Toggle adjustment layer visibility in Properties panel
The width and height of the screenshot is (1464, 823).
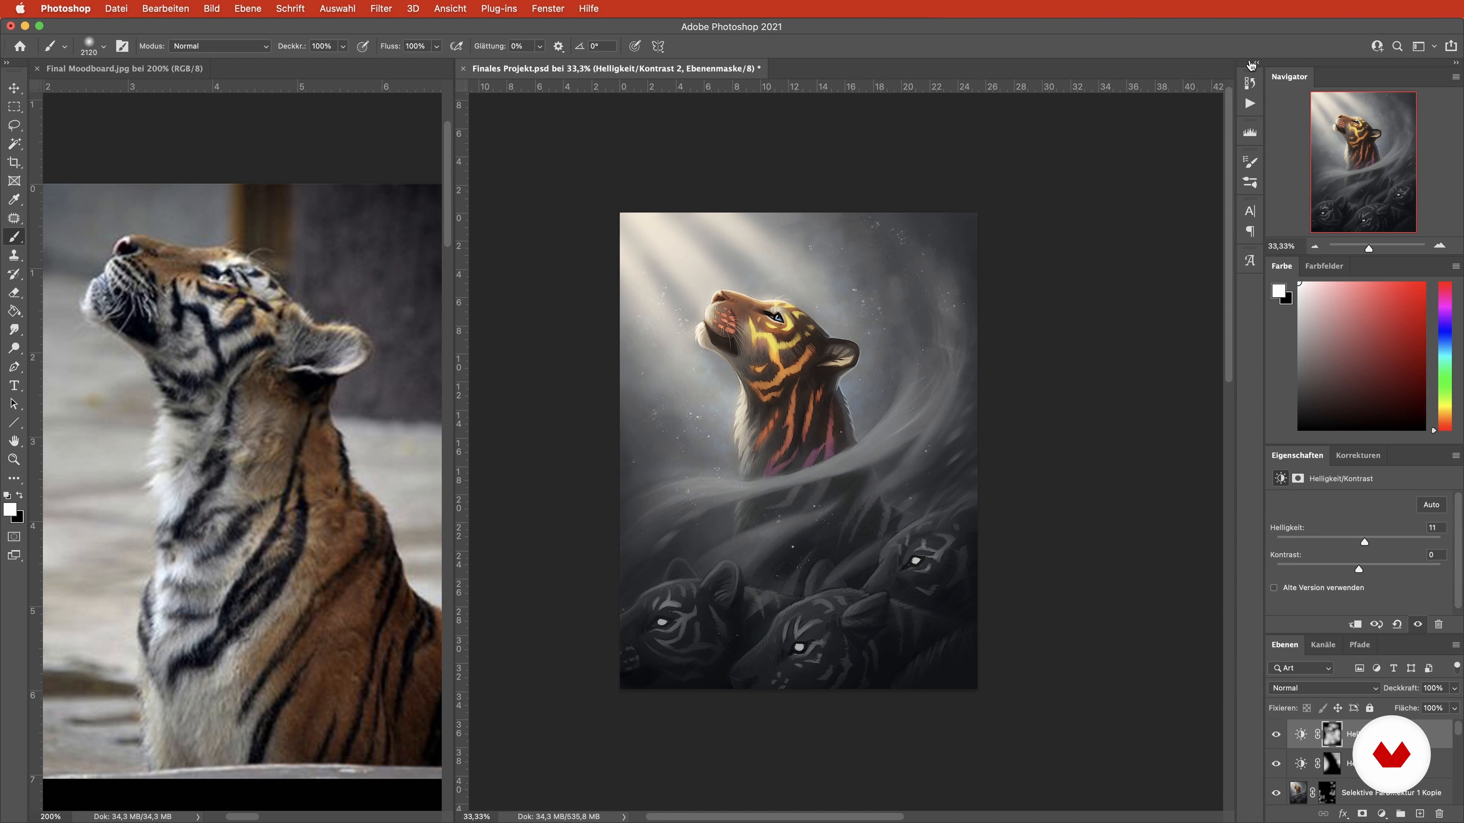tap(1418, 624)
